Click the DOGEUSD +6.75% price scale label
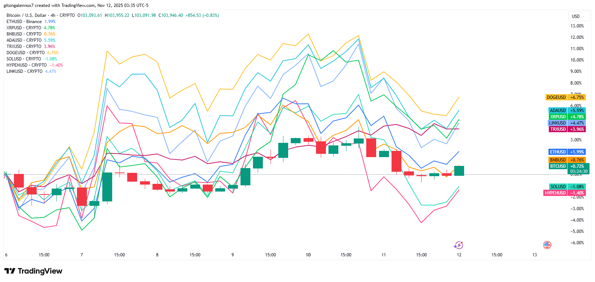This screenshot has width=595, height=282. (x=565, y=97)
